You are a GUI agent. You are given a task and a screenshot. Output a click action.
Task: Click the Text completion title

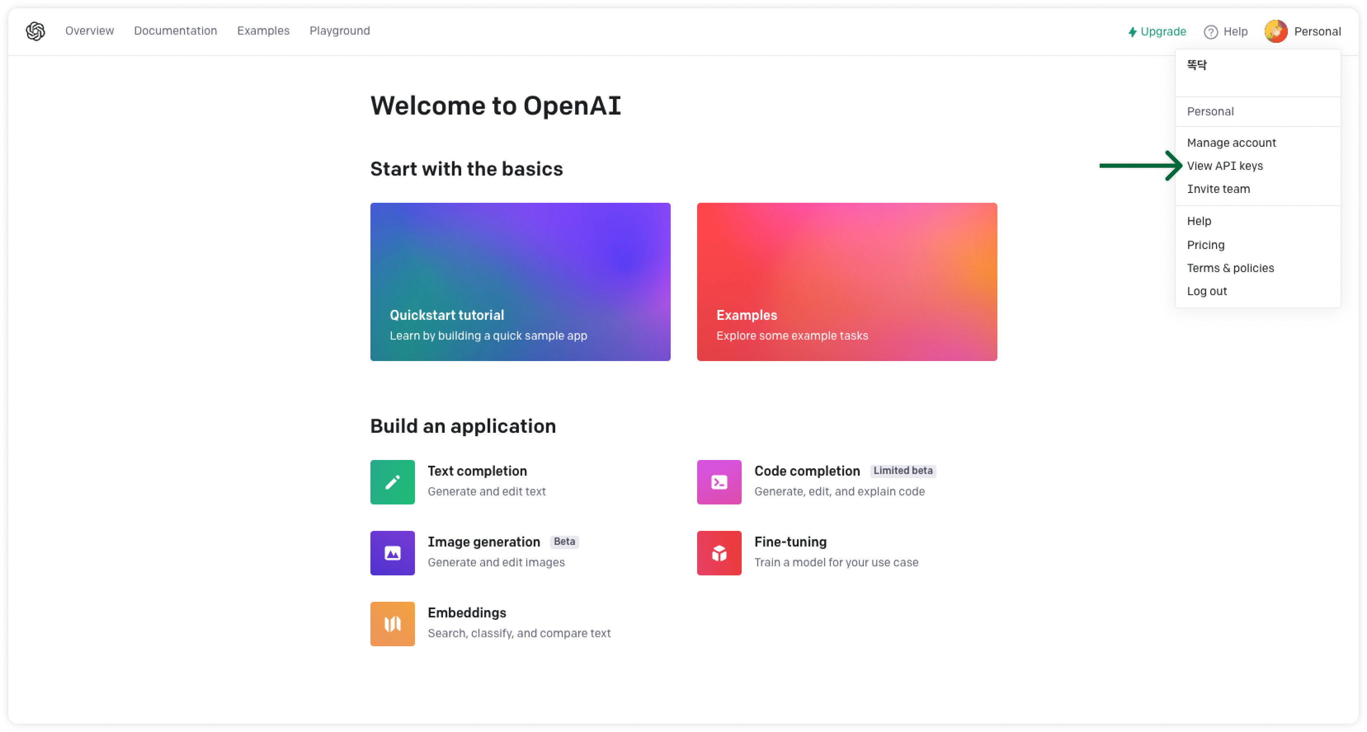point(477,471)
